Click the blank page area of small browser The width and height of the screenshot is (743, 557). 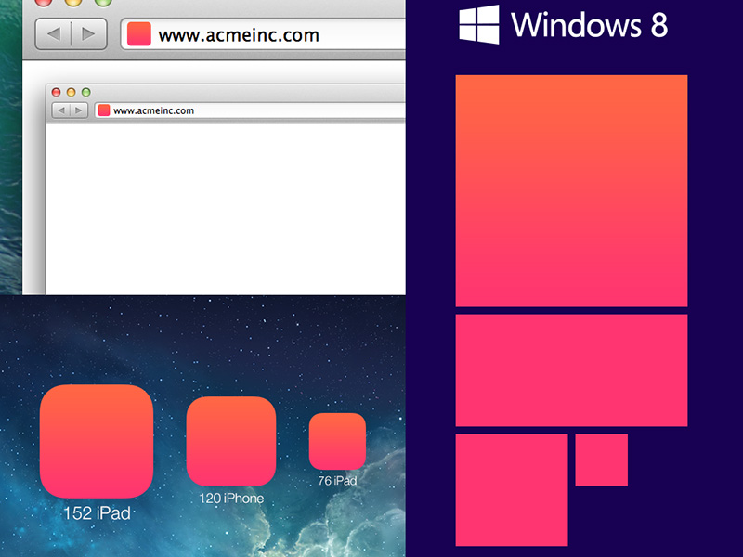(223, 204)
